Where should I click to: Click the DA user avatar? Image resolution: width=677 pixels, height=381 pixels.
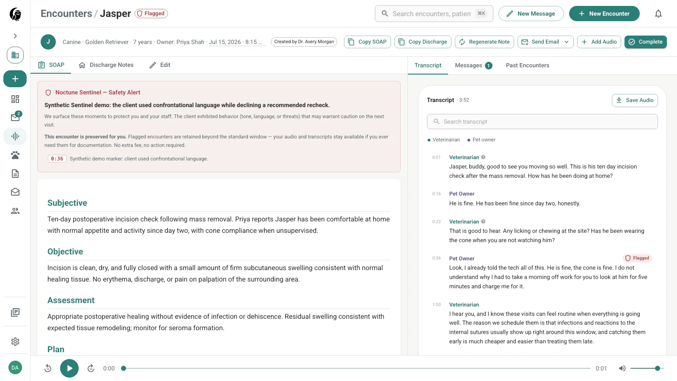(x=15, y=367)
